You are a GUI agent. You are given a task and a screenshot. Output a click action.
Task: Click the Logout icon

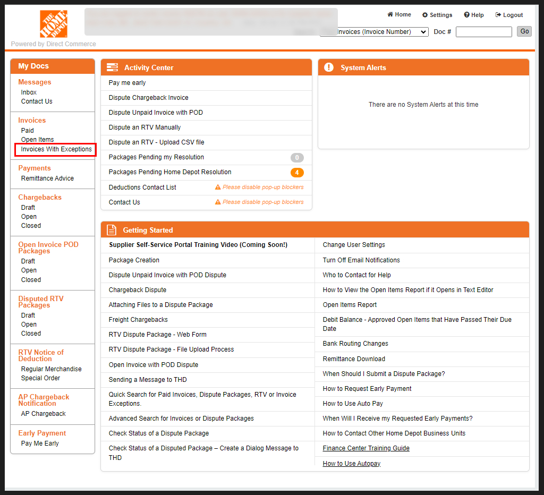point(498,14)
